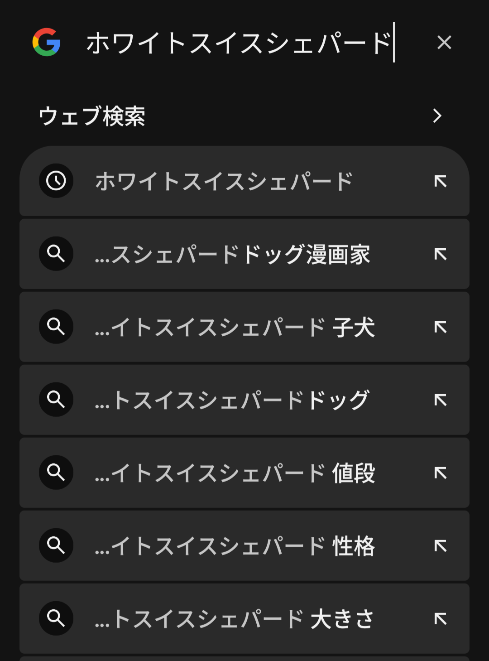
Task: Fill query with the シェパードドッグ arrow
Action: [x=440, y=400]
